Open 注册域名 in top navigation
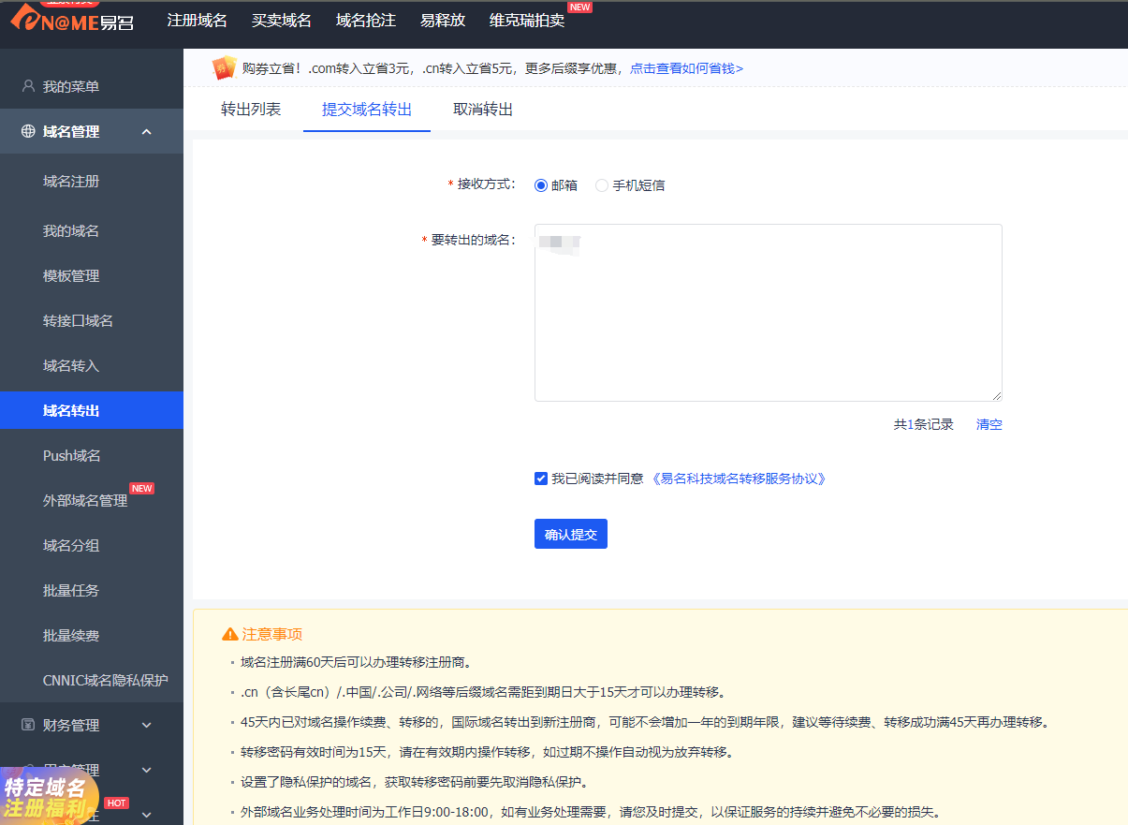The width and height of the screenshot is (1128, 825). click(x=198, y=21)
